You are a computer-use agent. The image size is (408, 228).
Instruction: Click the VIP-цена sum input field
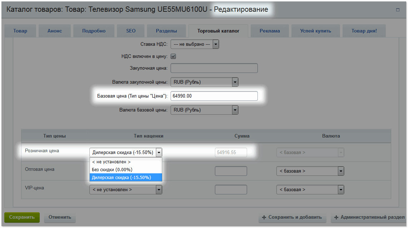pyautogui.click(x=231, y=189)
